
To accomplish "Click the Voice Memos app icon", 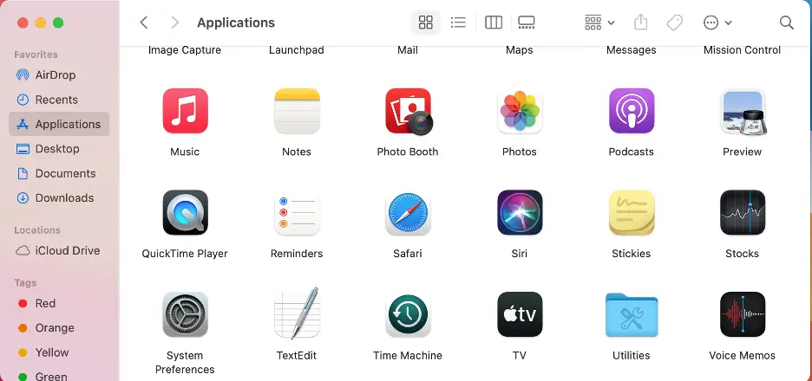I will [x=743, y=314].
